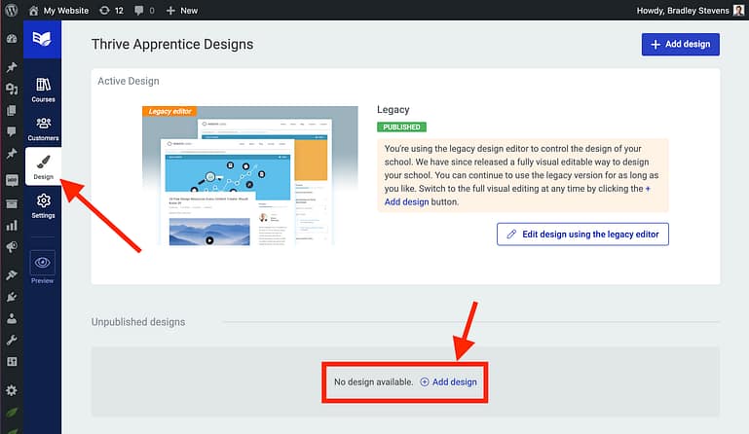Open Appearance paintbrush icon in sidebar
The width and height of the screenshot is (749, 434).
(x=12, y=274)
